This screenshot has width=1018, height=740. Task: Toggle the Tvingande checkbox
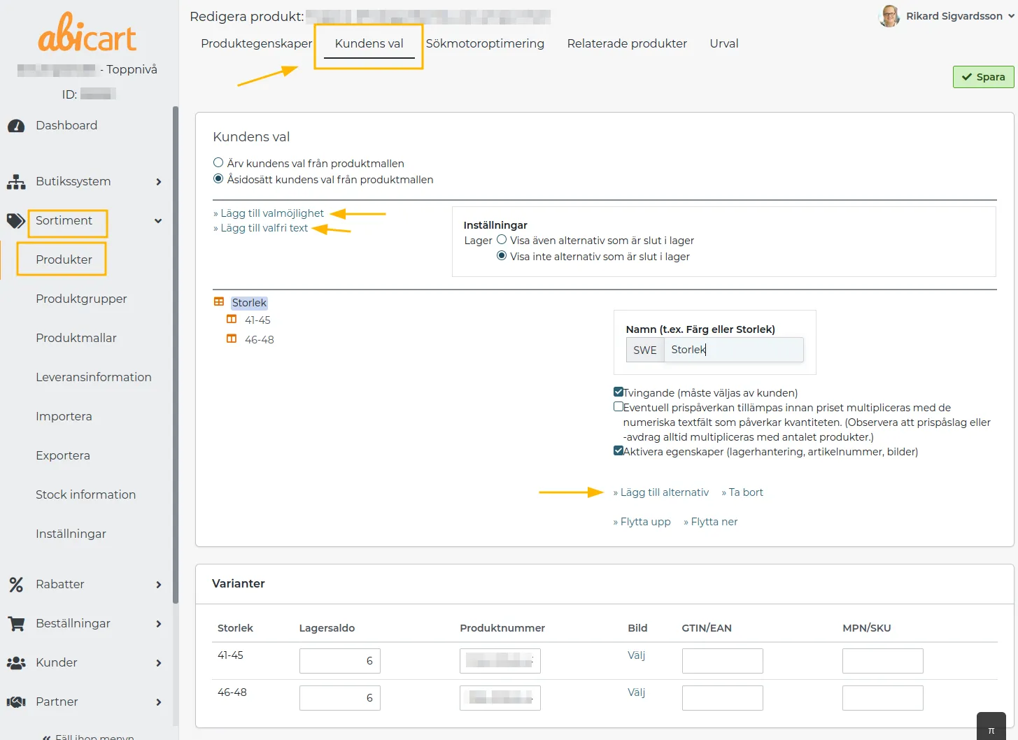[618, 392]
